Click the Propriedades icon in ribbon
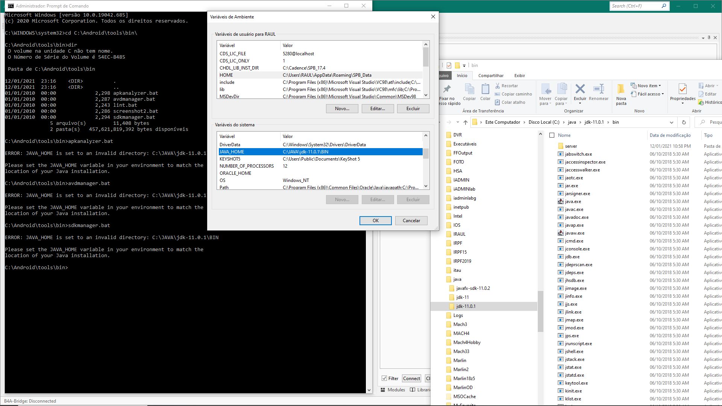Image resolution: width=722 pixels, height=406 pixels. coord(682,89)
